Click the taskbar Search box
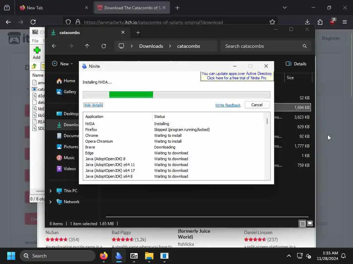 (58, 256)
